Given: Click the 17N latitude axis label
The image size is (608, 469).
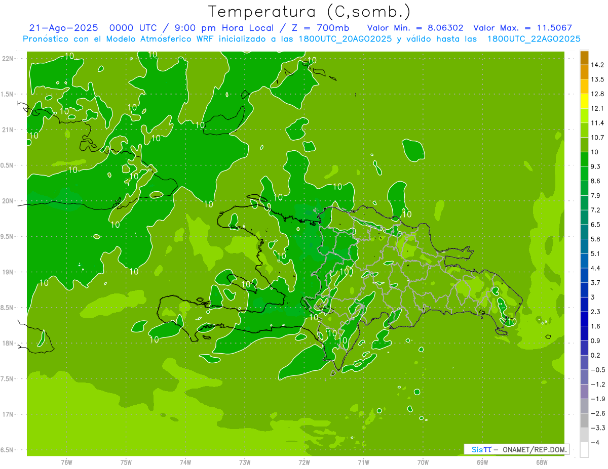Looking at the screenshot, I should [8, 414].
